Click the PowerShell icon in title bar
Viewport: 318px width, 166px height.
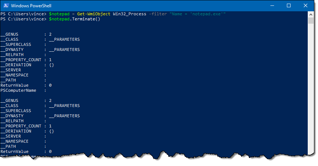pos(6,6)
